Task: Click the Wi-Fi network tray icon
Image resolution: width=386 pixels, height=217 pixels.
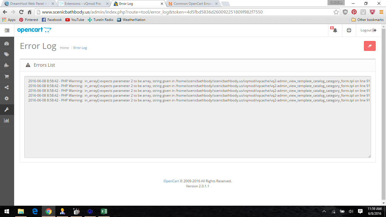Action: pos(333,211)
